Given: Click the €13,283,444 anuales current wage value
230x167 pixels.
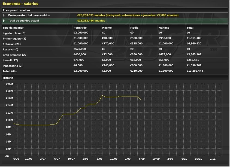Looking at the screenshot, I should (x=91, y=21).
